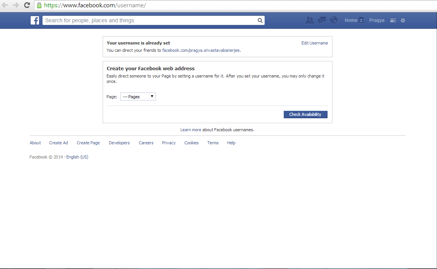The image size is (437, 269).
Task: Click the 'Page:' label
Action: pos(112,97)
